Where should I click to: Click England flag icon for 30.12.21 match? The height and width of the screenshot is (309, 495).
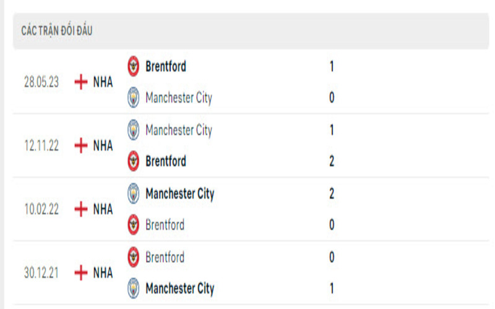(x=80, y=273)
